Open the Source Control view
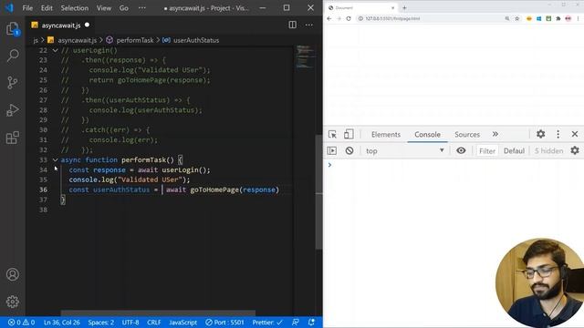 (13, 82)
